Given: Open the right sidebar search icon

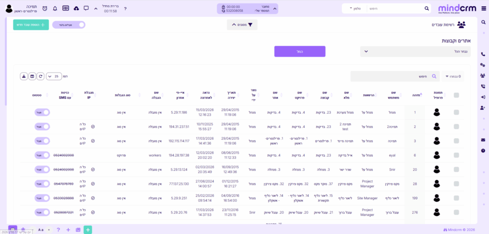Looking at the screenshot, I should coord(483,22).
